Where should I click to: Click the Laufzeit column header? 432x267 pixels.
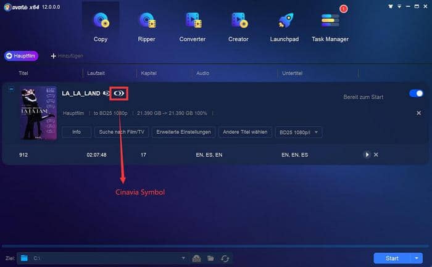96,73
